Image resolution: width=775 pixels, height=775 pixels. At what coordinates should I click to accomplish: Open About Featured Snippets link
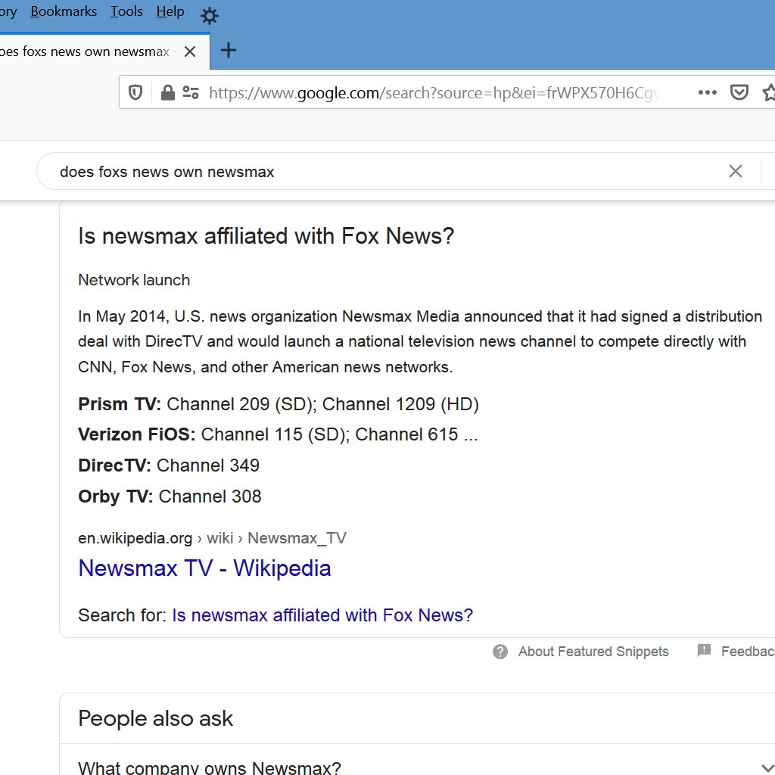point(593,652)
